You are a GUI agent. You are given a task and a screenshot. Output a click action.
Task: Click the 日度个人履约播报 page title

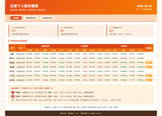coord(24,6)
